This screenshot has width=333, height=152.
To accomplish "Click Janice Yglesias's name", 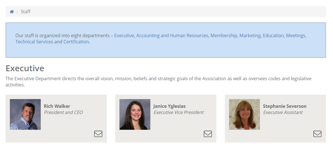I will click(x=169, y=106).
